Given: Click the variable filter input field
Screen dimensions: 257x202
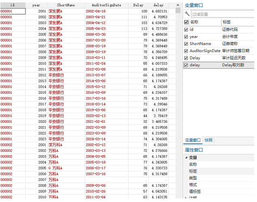Looking at the screenshot, I should [x=223, y=14].
